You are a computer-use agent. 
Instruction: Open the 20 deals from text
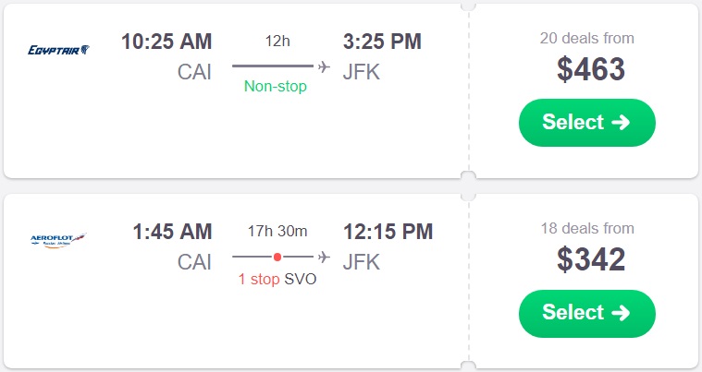coord(587,39)
